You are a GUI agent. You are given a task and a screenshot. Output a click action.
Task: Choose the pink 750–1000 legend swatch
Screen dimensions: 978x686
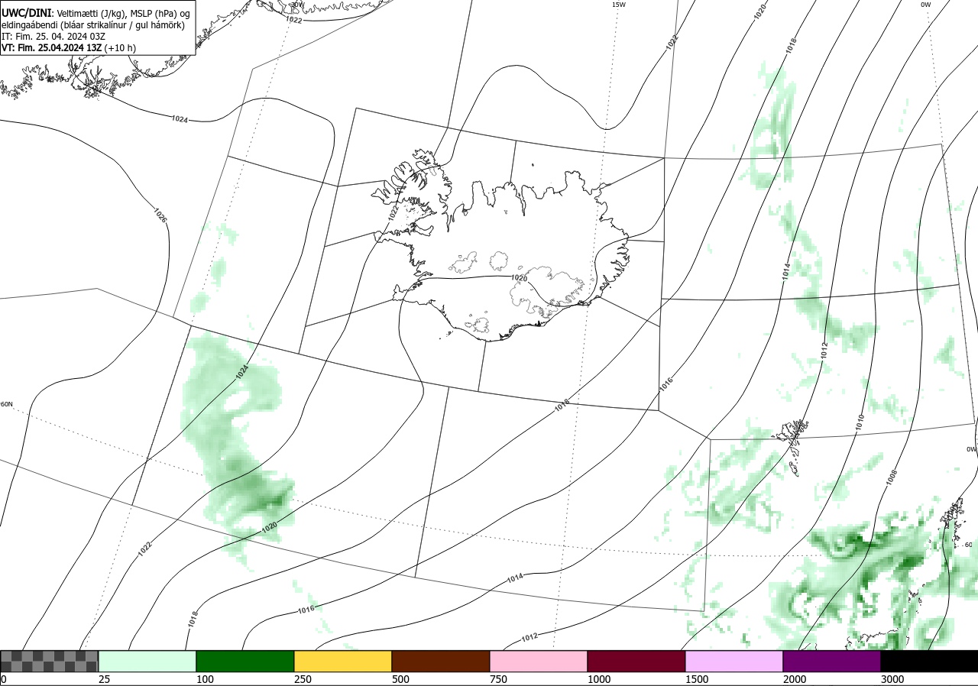[539, 661]
